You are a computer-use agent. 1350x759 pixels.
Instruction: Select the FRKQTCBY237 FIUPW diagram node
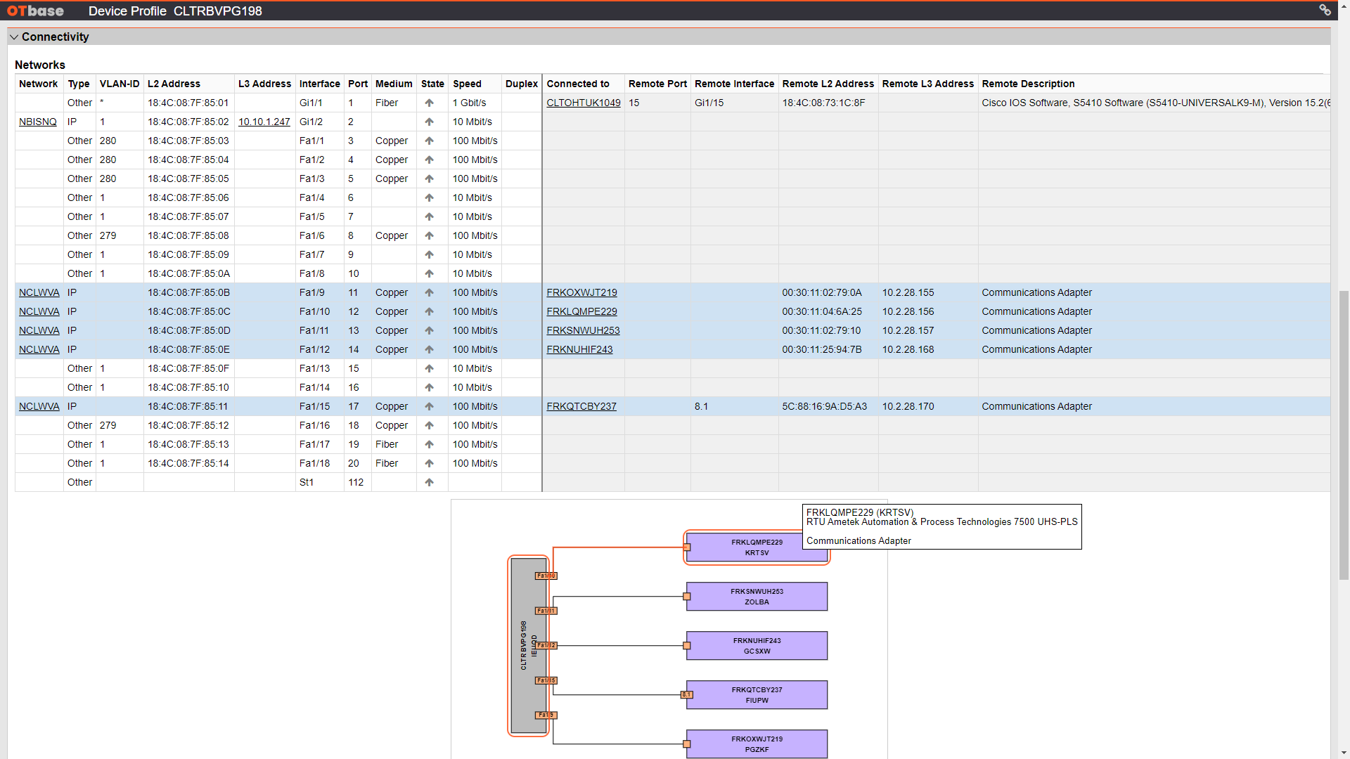[757, 695]
